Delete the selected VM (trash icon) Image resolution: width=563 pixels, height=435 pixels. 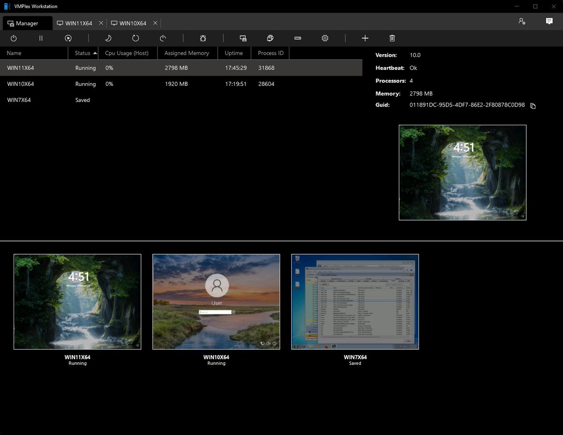click(392, 38)
